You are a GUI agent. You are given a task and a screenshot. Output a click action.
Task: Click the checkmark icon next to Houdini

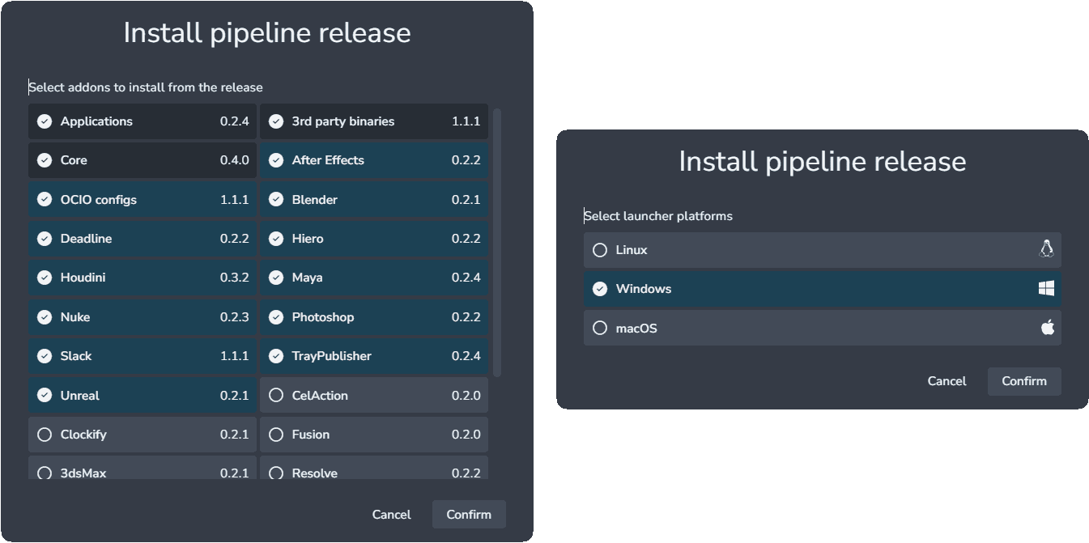(x=45, y=278)
